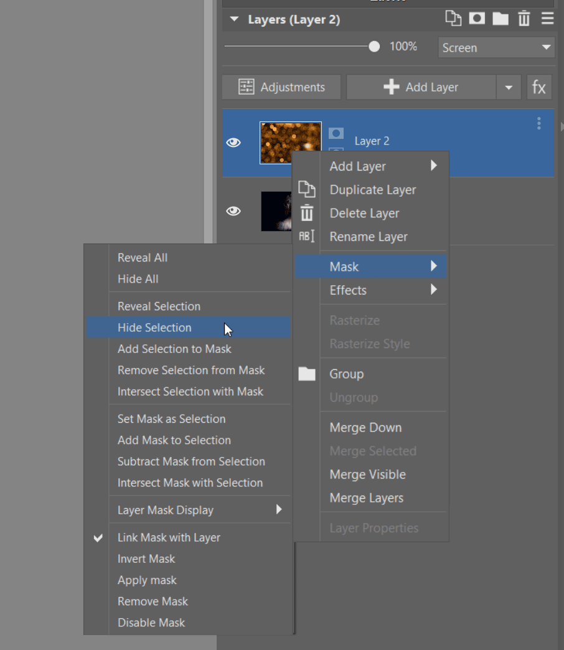Choose Reveal All in Mask submenu
The image size is (564, 650).
[143, 258]
